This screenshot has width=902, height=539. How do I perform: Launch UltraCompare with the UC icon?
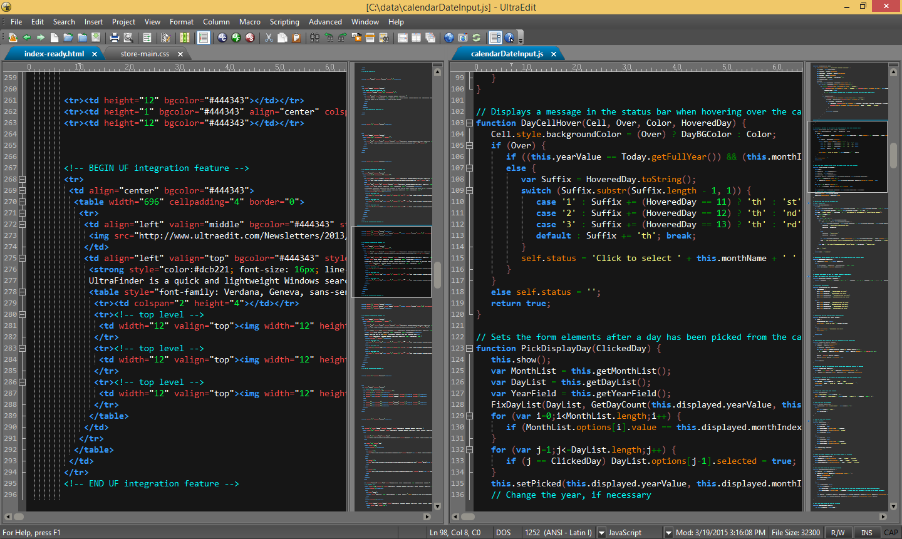click(x=222, y=38)
